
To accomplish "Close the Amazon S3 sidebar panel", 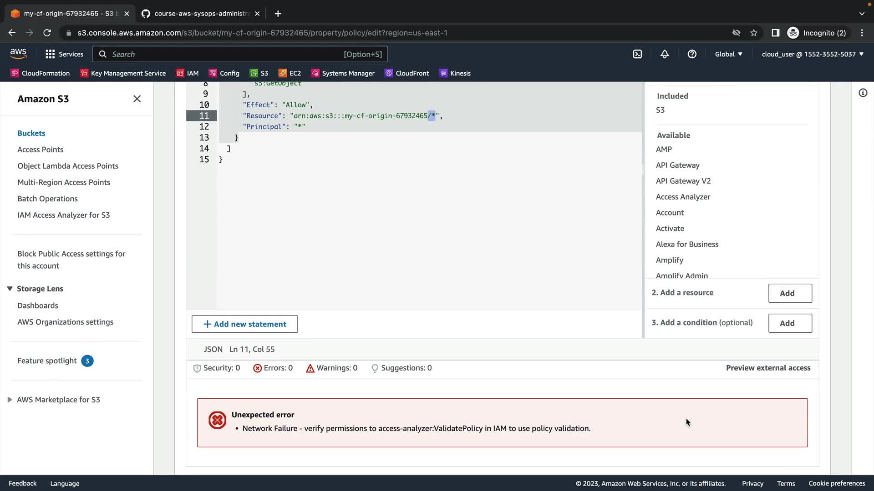I will [137, 99].
